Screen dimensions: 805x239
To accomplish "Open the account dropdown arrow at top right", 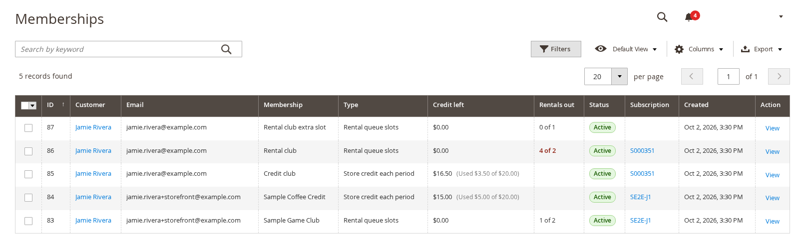I will [781, 17].
